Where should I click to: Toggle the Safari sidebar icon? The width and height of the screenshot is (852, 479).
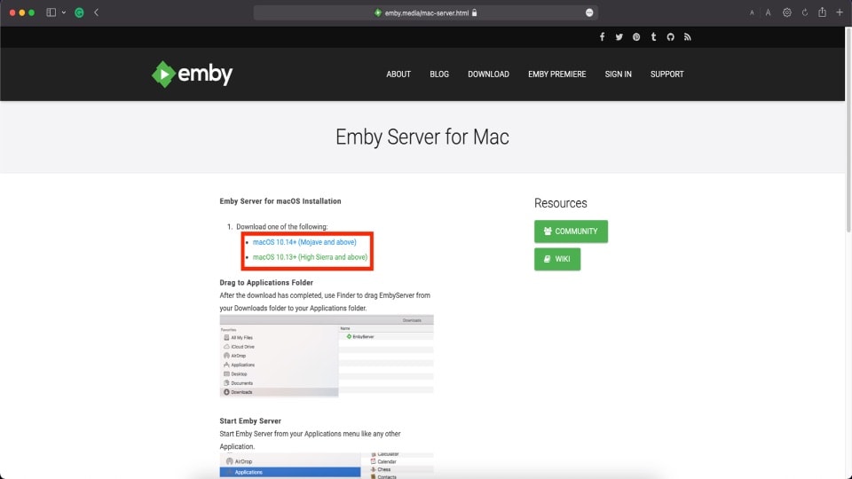[x=51, y=12]
